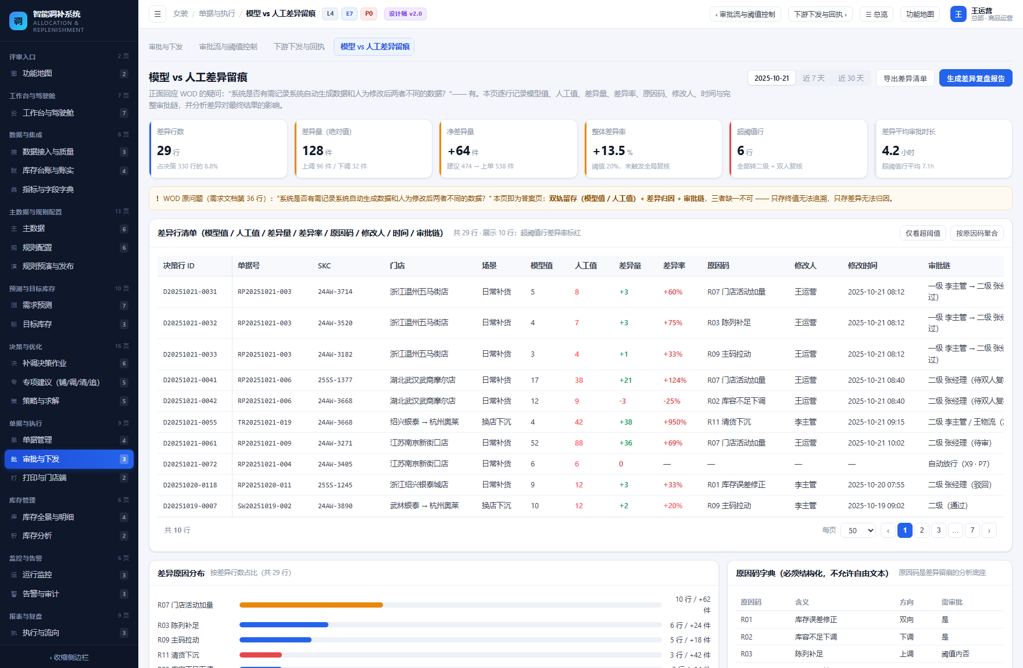
Task: Select the 近 7 天 range option
Action: point(814,78)
